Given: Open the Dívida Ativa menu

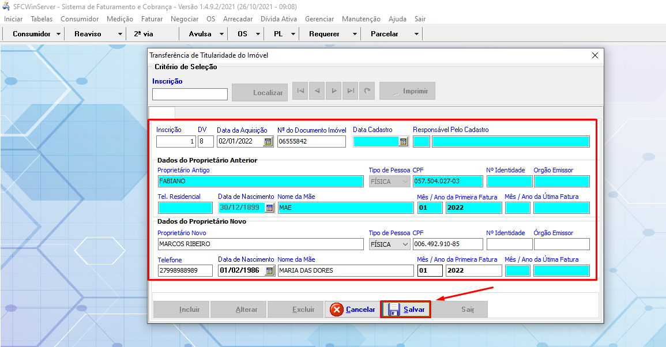Looking at the screenshot, I should coord(279,19).
